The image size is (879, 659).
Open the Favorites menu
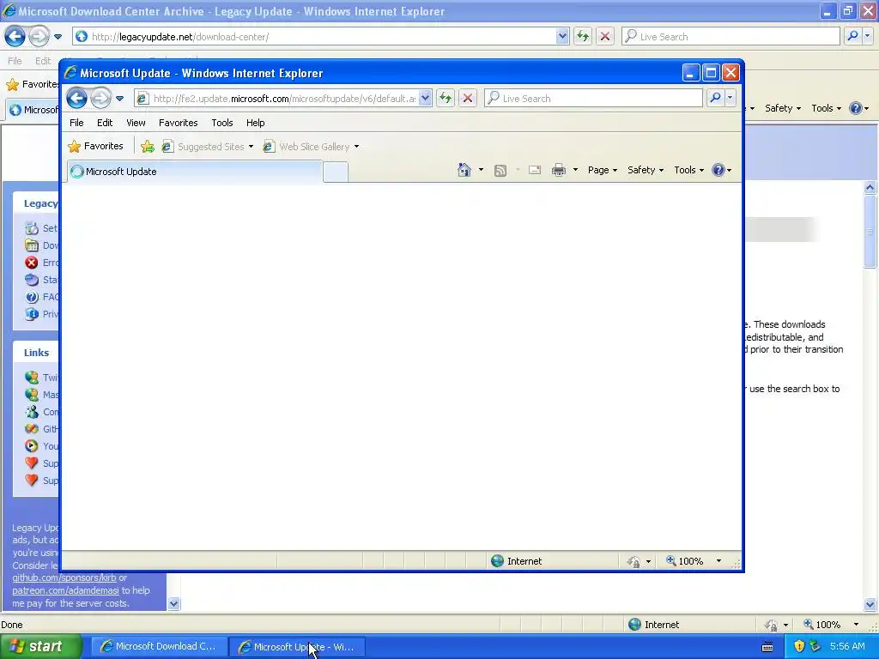(x=179, y=123)
